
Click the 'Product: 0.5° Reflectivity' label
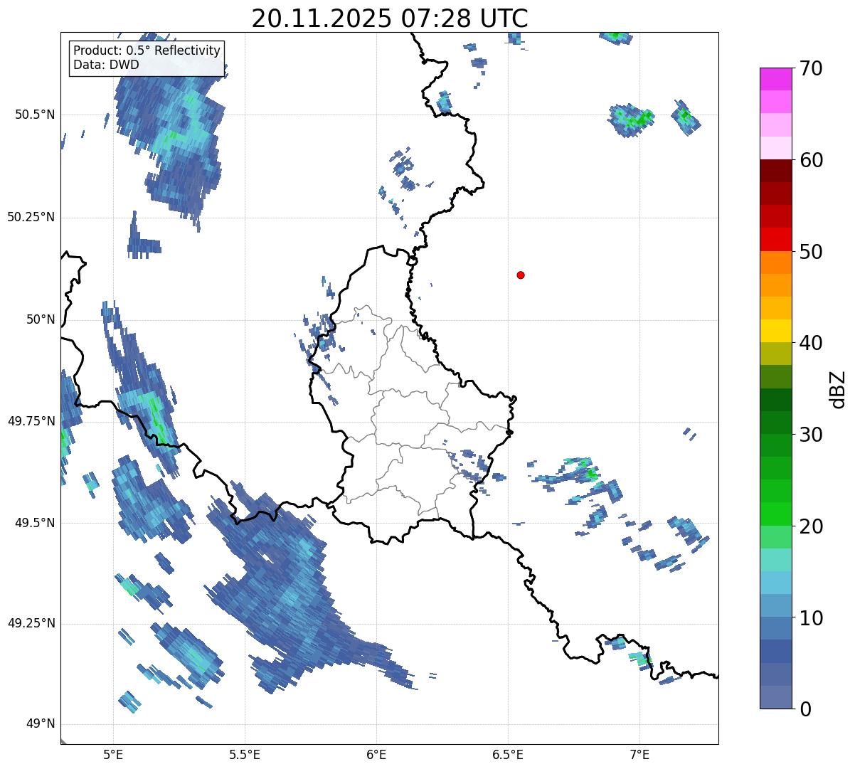click(x=147, y=51)
